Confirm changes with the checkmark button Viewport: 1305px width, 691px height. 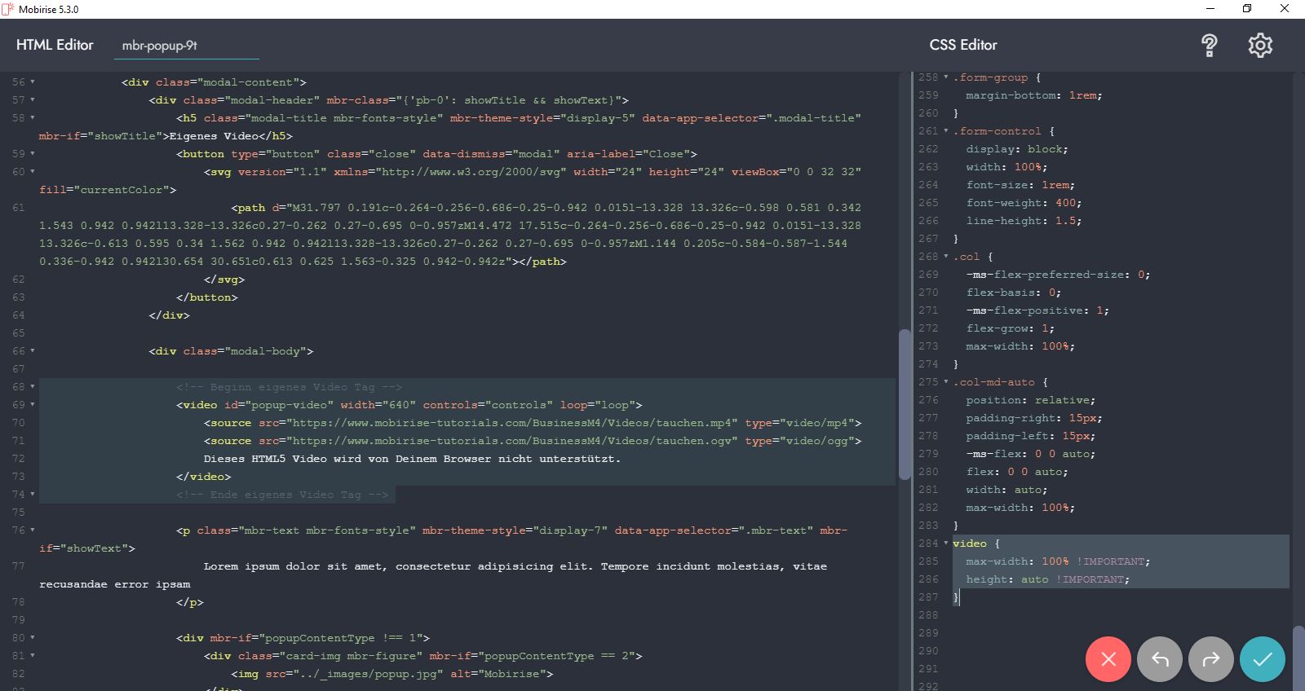click(x=1262, y=659)
